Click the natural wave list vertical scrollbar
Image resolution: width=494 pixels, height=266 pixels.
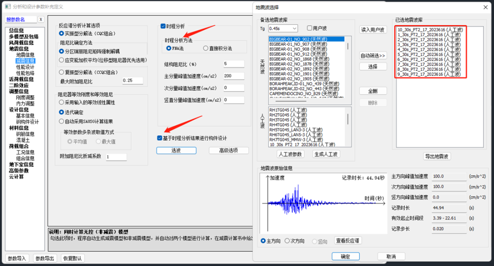coord(348,69)
